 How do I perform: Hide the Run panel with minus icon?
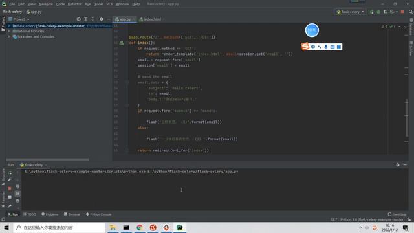click(405, 165)
